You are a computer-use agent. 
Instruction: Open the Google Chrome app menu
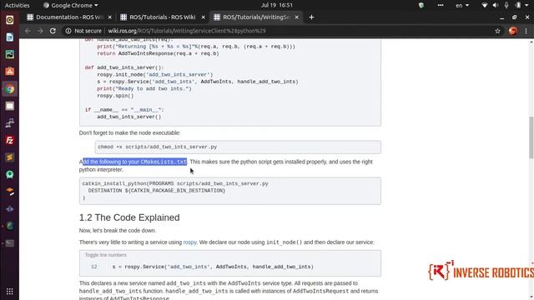tap(70, 5)
